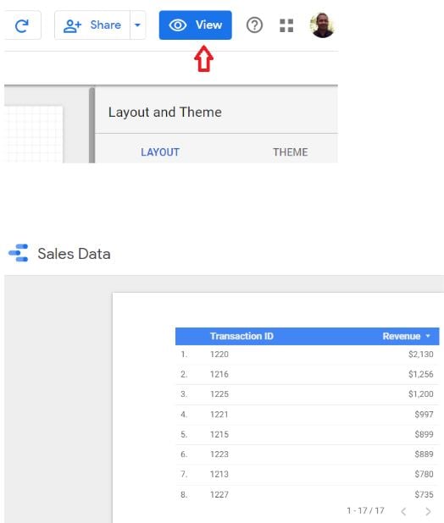Go to previous table page arrow
The width and height of the screenshot is (444, 523).
pos(403,511)
